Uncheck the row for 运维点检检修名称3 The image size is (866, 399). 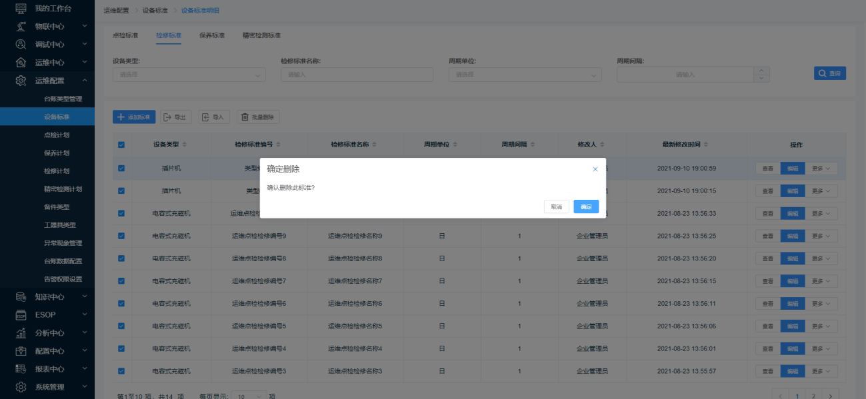tap(121, 371)
